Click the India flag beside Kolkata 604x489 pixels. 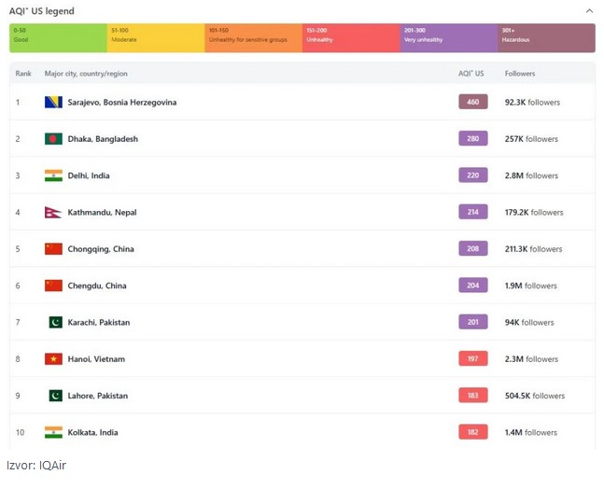coord(53,432)
